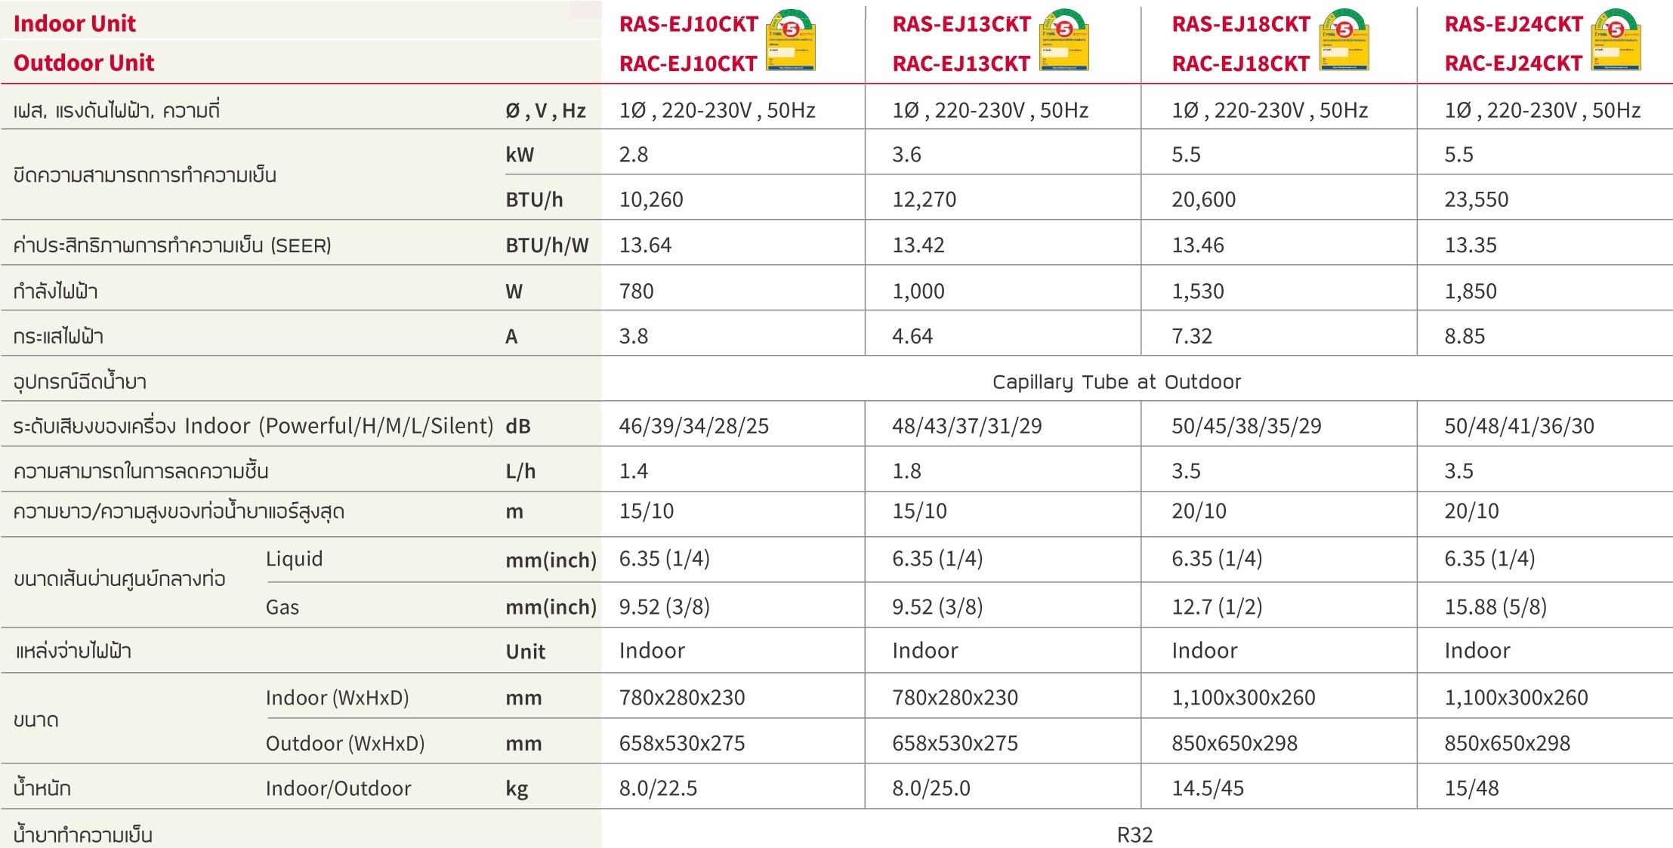Select SEER value 13.35
This screenshot has width=1673, height=848.
[x=1471, y=245]
